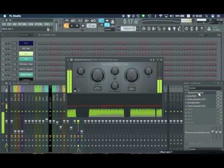Click the highlighted green selected mixer track fader

tap(78, 121)
